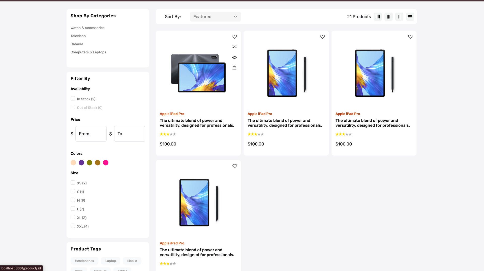Image resolution: width=484 pixels, height=271 pixels.
Task: Open the Sort By Featured dropdown
Action: point(215,17)
